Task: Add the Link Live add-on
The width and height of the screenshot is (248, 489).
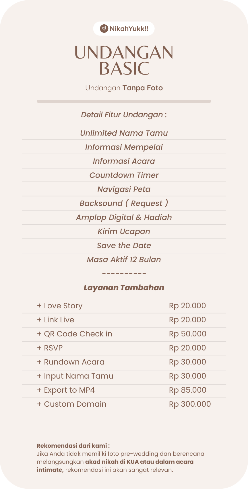Action: pos(124,320)
